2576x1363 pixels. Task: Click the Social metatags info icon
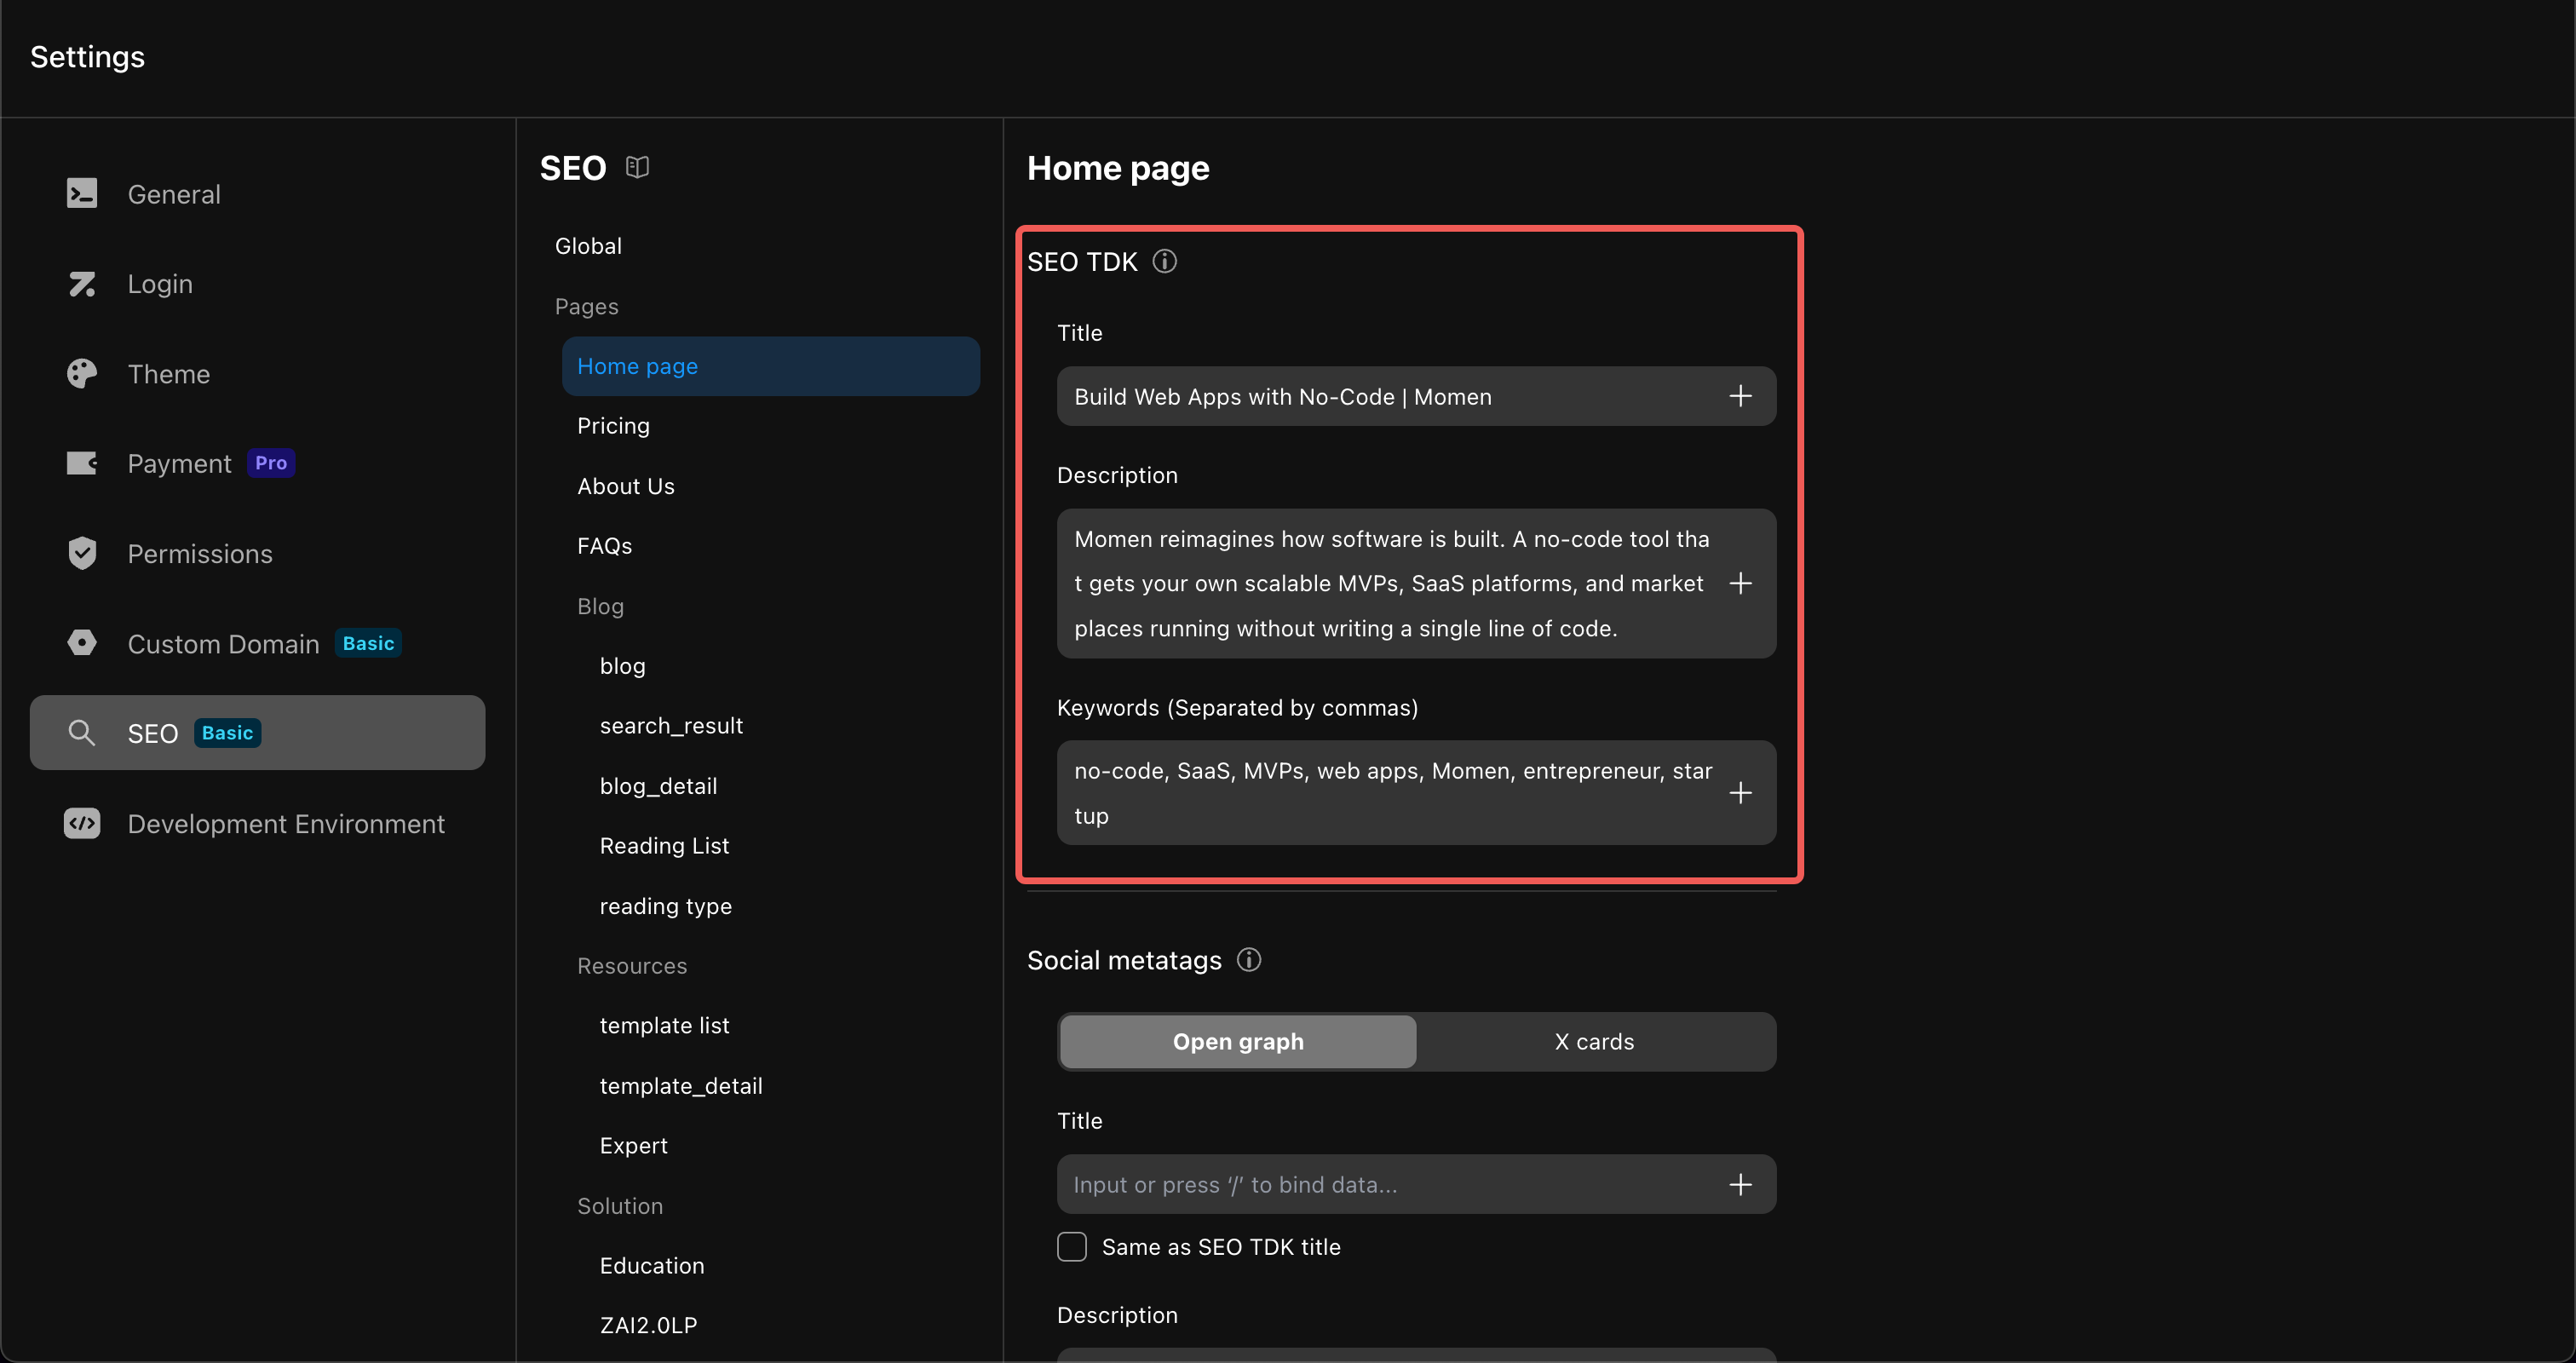pos(1249,960)
